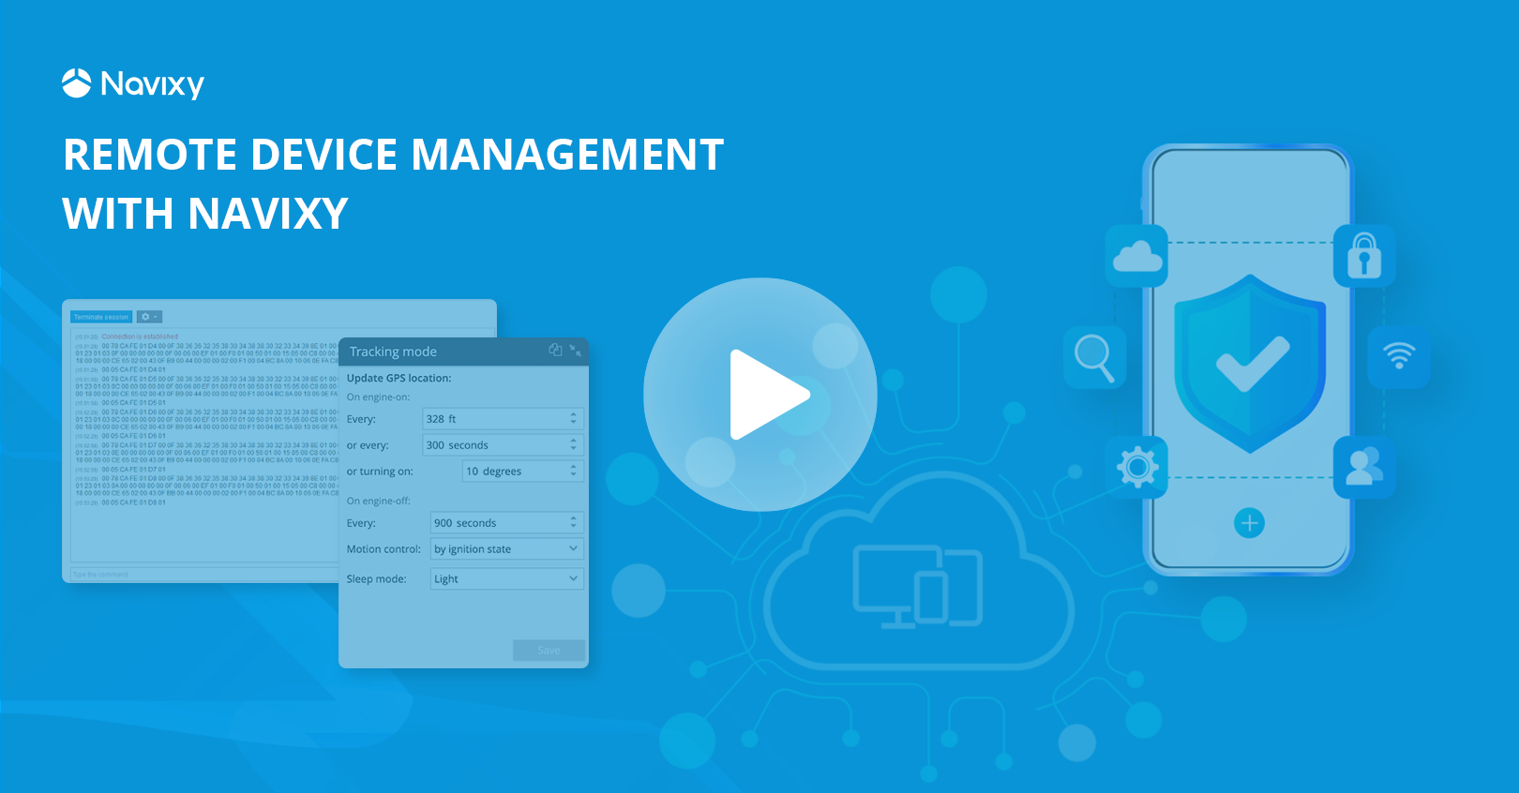Click the magnifying glass search icon
1519x793 pixels.
[1094, 357]
